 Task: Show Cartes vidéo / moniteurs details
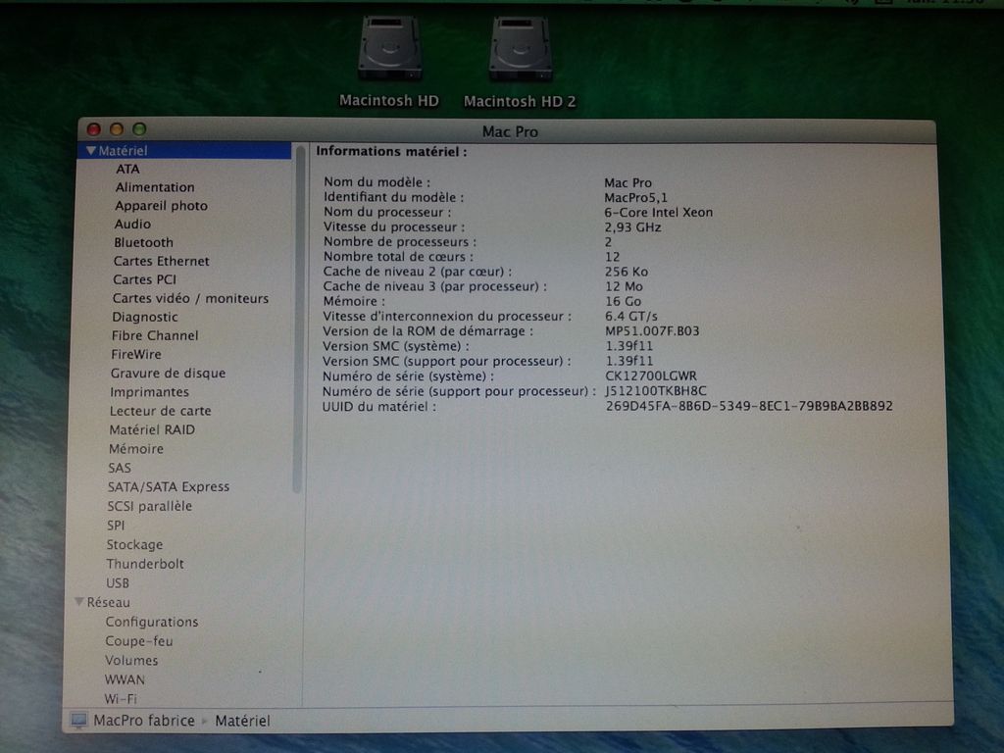(x=190, y=298)
